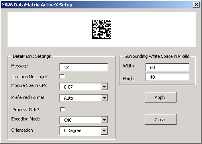Image resolution: width=202 pixels, height=144 pixels.
Task: Expand the Preferred Format combo box
Action: tap(104, 98)
